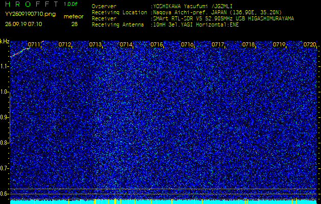Click the colored diagonal streak near 0711
This screenshot has height=204, width=321.
pyautogui.click(x=20, y=52)
